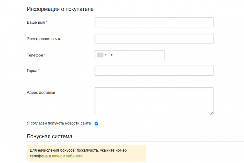
Task: Grab the resize handle of Адрес доставки textarea
Action: tap(212, 114)
